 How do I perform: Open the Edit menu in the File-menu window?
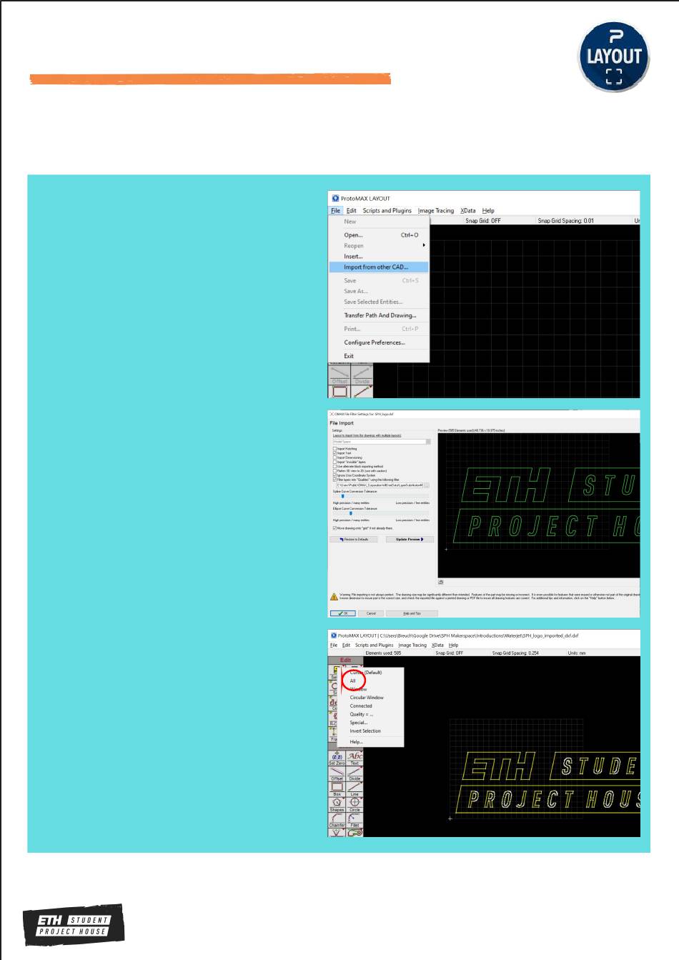[351, 211]
